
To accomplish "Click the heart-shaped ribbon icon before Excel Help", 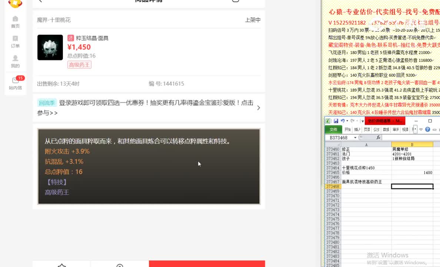I will coord(421,129).
